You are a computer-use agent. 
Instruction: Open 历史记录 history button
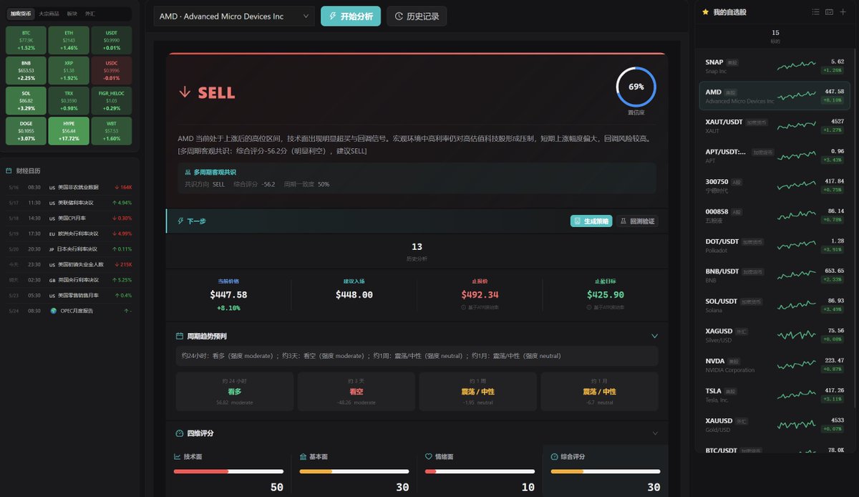point(417,16)
